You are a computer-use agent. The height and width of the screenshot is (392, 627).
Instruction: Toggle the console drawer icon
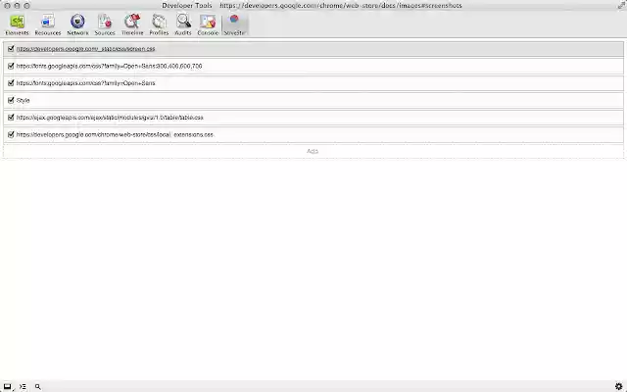pyautogui.click(x=23, y=387)
